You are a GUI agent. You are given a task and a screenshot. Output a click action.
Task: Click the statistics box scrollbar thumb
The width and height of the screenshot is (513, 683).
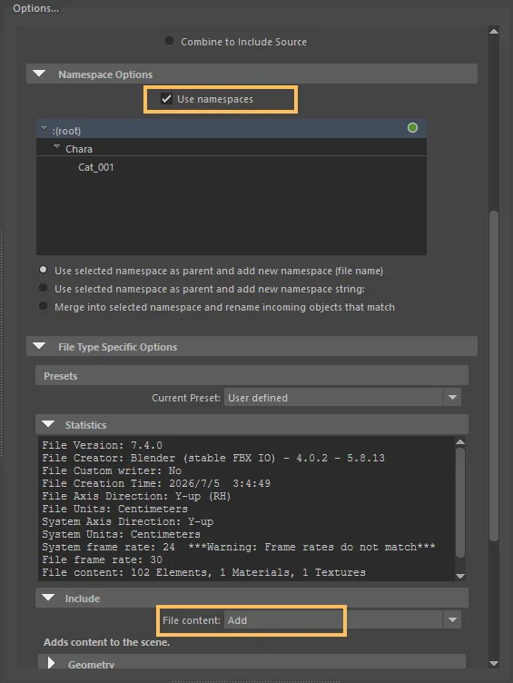460,502
